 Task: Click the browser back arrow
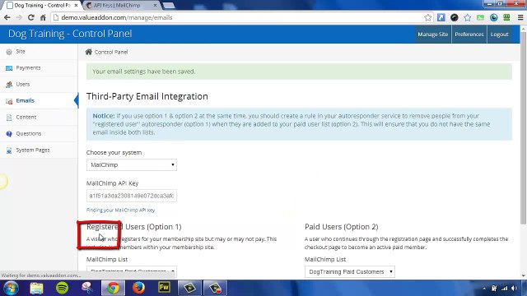[x=7, y=17]
